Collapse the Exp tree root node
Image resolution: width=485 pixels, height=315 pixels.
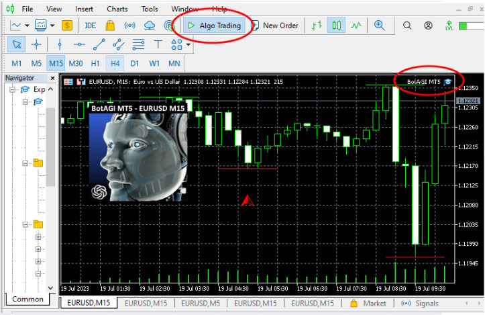pos(12,90)
